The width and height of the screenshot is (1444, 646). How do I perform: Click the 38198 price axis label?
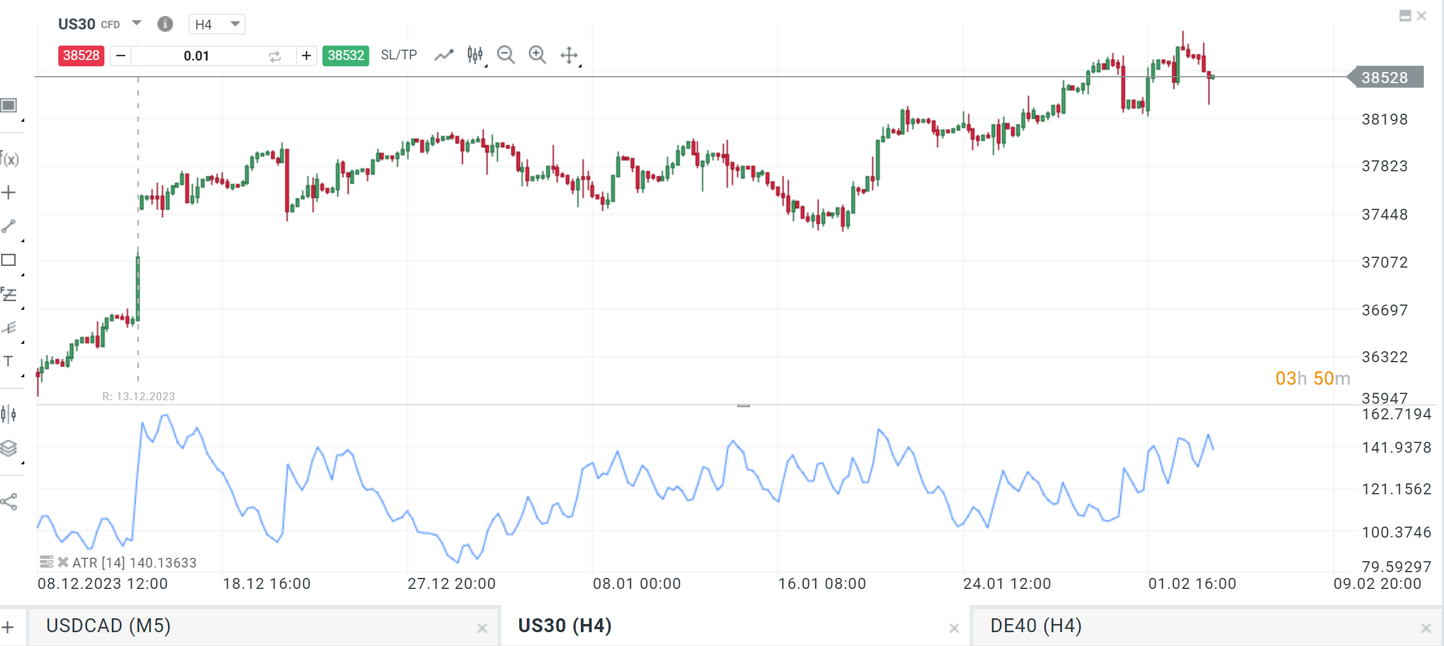click(x=1385, y=119)
